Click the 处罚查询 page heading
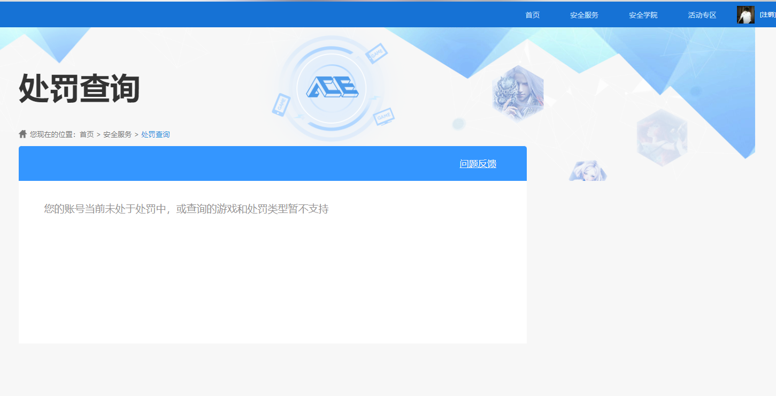The height and width of the screenshot is (396, 776). point(79,88)
